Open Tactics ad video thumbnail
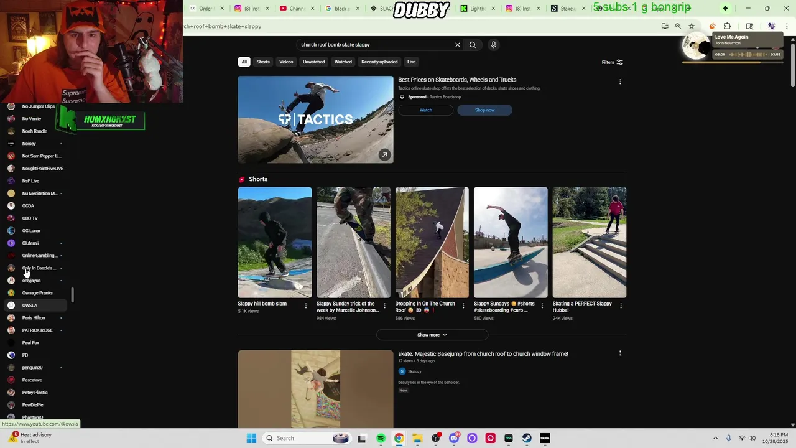This screenshot has height=448, width=796. (x=315, y=119)
